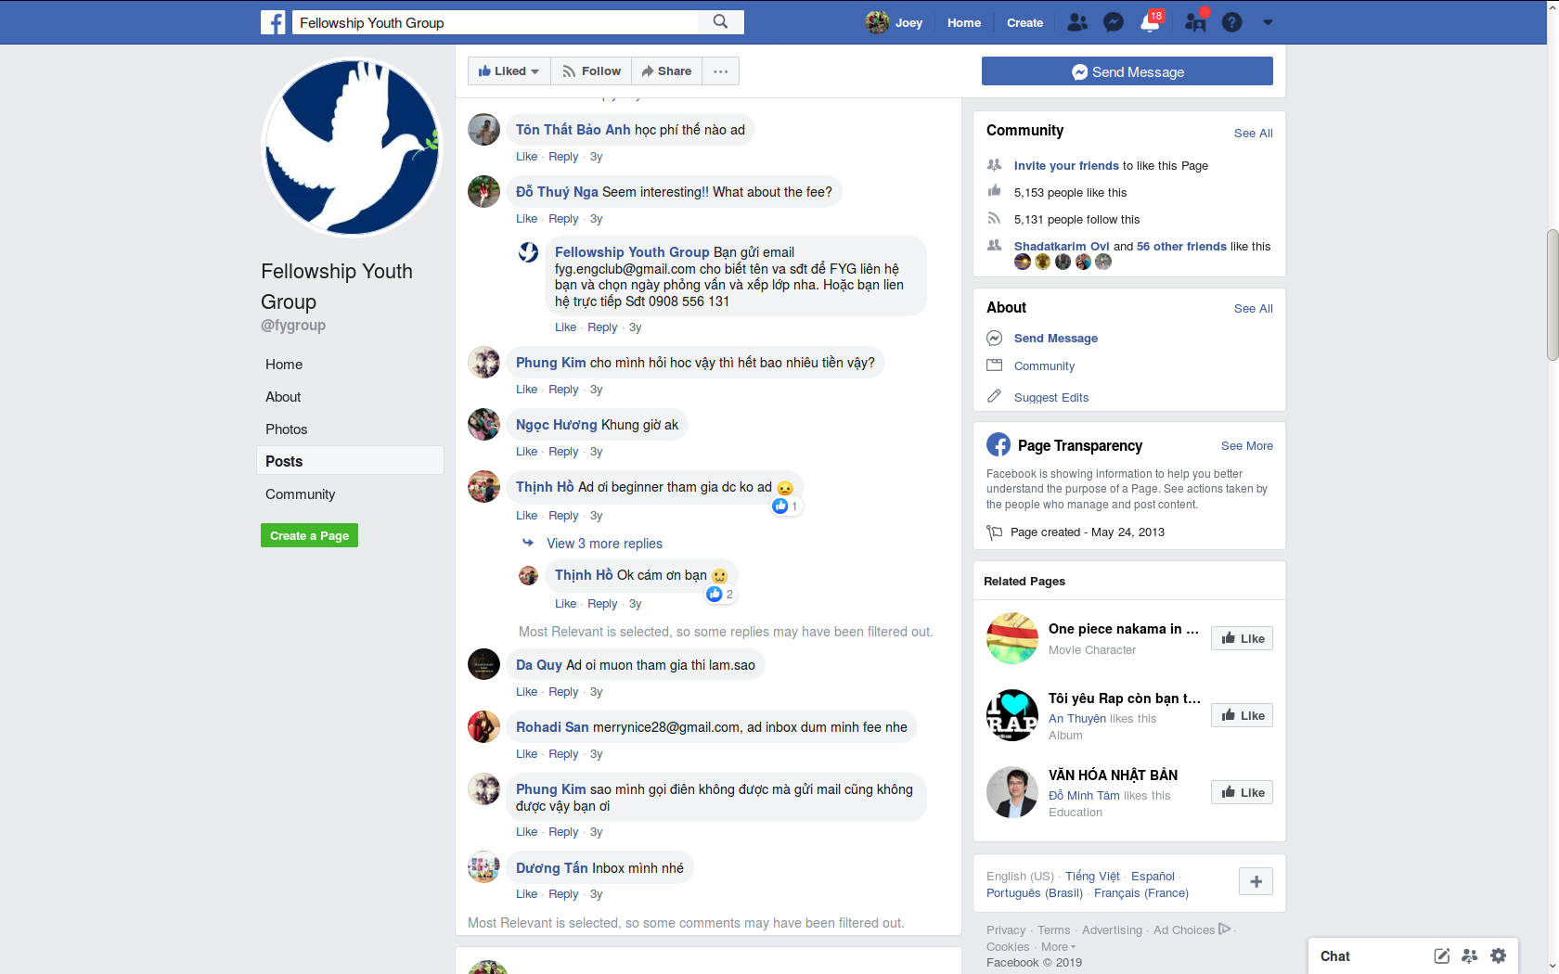Screen dimensions: 1559x974
Task: Open the chat options gear icon
Action: tap(1498, 955)
